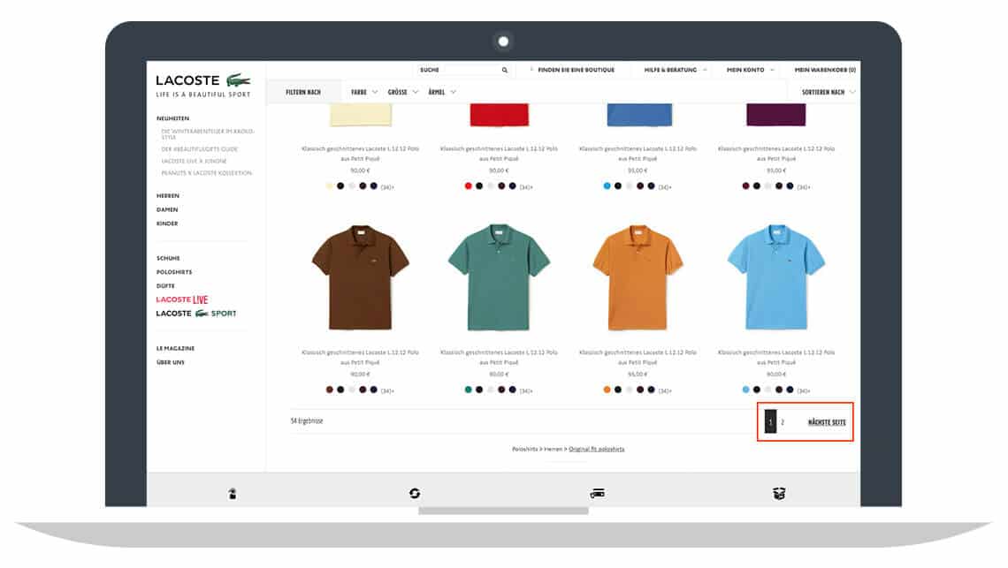Image resolution: width=1008 pixels, height=568 pixels.
Task: Select Düfte in the sidebar
Action: click(165, 286)
